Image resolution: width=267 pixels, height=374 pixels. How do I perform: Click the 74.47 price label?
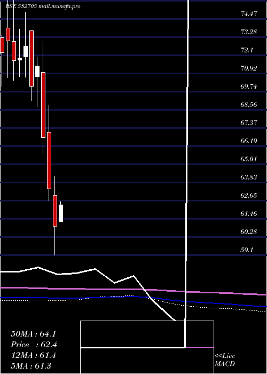pos(249,14)
